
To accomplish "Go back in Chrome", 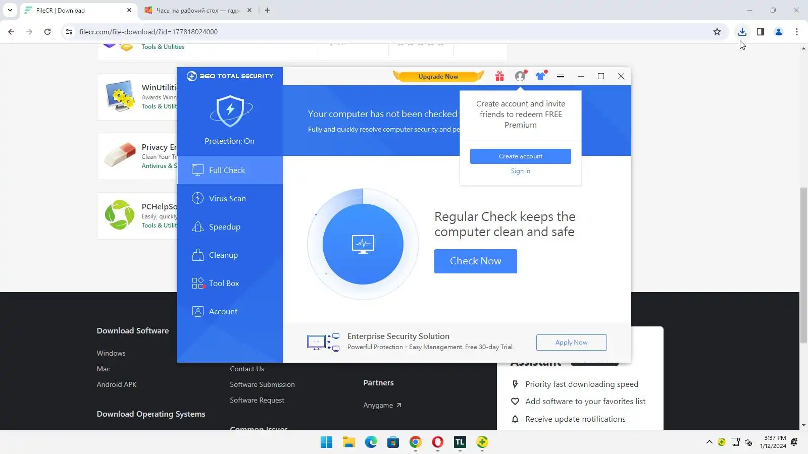I will [x=11, y=32].
